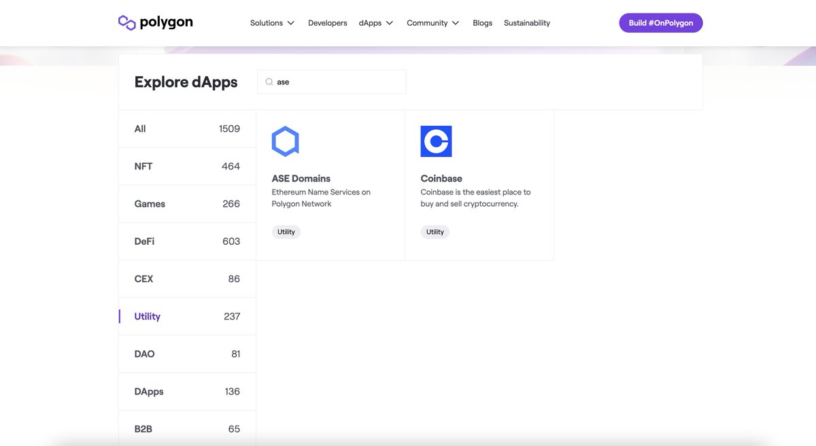
Task: Open the Coinbase logo
Action: 436,141
